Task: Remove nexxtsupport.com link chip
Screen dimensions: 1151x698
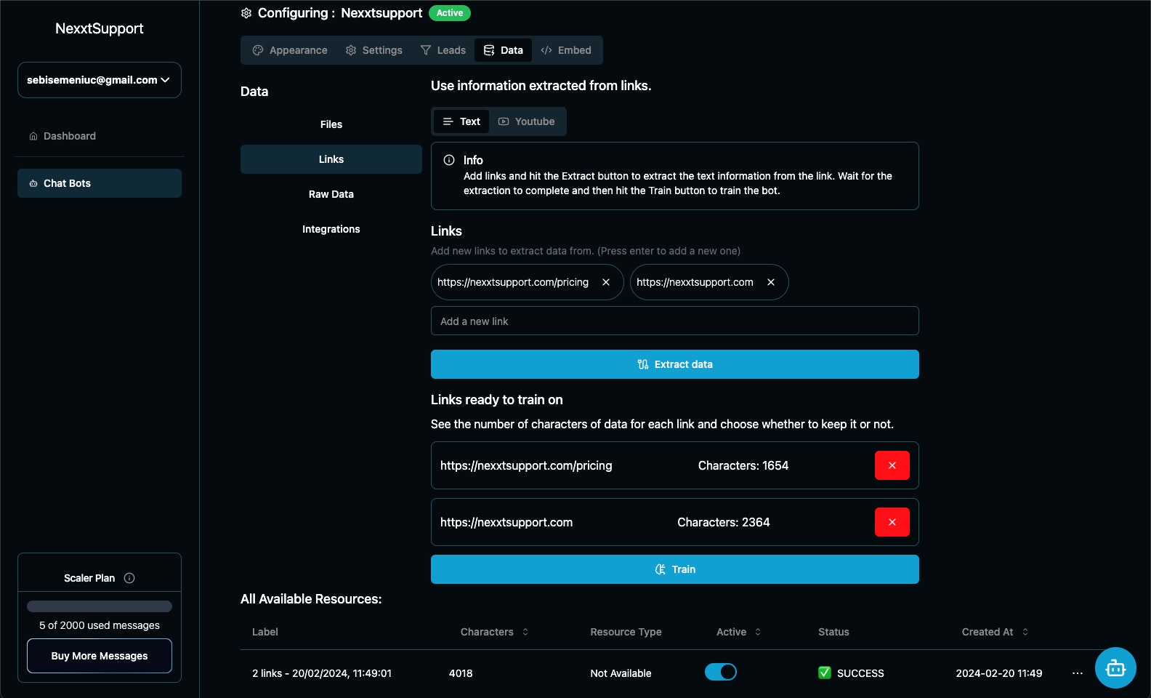Action: pos(771,282)
